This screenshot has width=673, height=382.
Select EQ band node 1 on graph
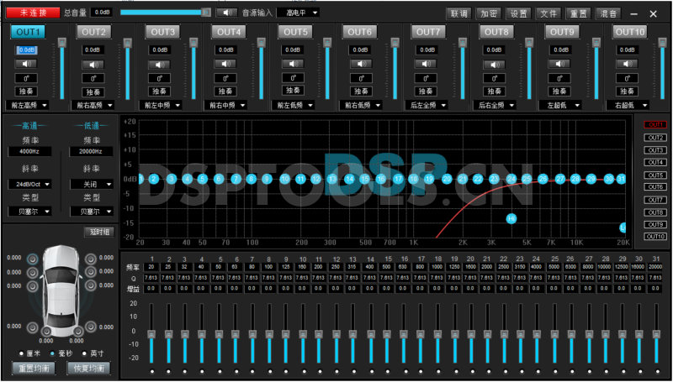pyautogui.click(x=140, y=179)
